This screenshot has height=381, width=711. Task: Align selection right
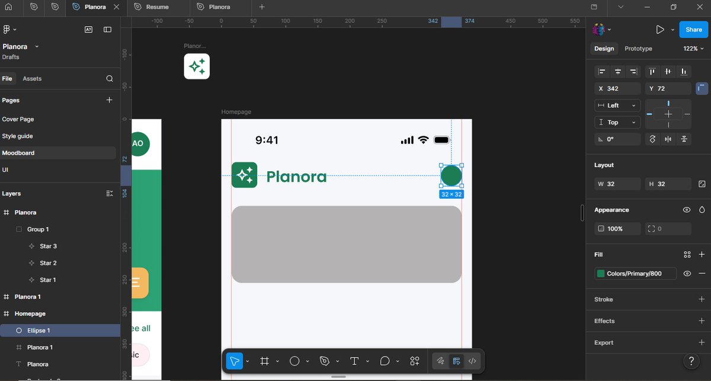point(634,72)
